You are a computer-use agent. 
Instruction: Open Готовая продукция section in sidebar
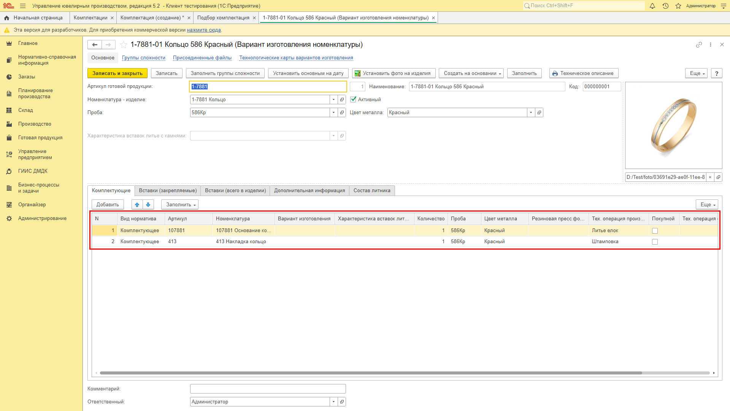pyautogui.click(x=40, y=138)
